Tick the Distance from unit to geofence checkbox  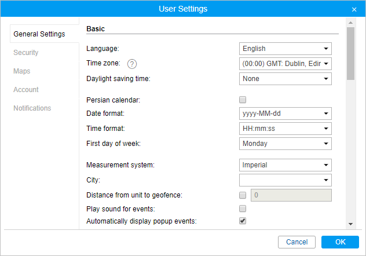tap(243, 195)
